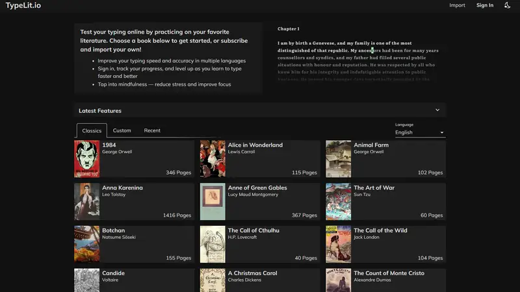
Task: Click '346 Pages' on the 1984 card
Action: pyautogui.click(x=178, y=173)
